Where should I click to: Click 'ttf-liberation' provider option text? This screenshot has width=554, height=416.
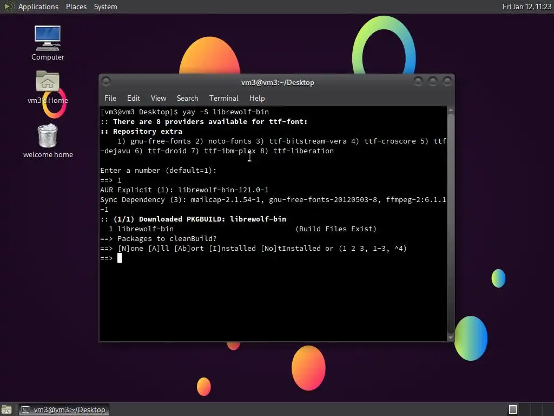[x=304, y=151]
